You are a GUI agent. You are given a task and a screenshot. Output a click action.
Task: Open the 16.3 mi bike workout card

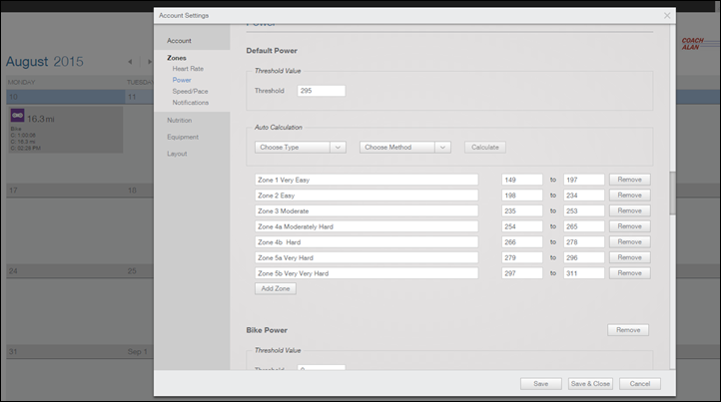pos(66,130)
